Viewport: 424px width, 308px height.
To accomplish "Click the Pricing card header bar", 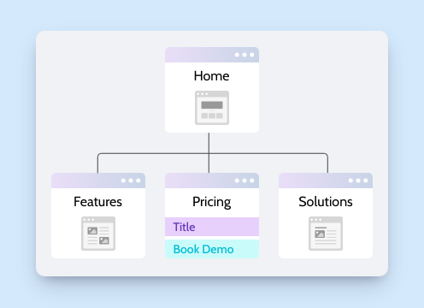I will pyautogui.click(x=212, y=181).
